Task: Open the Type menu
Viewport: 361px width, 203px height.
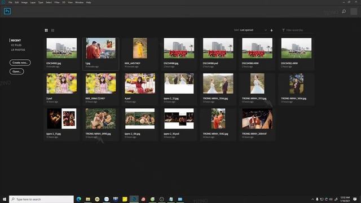Action: click(41, 2)
